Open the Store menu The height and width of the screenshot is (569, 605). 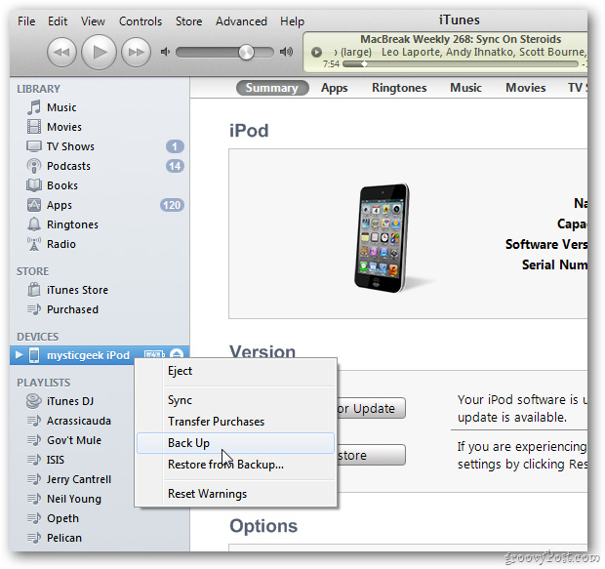[x=188, y=21]
